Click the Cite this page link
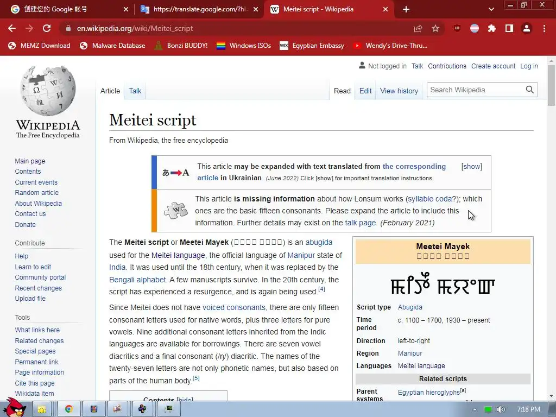This screenshot has height=417, width=556. click(x=35, y=383)
